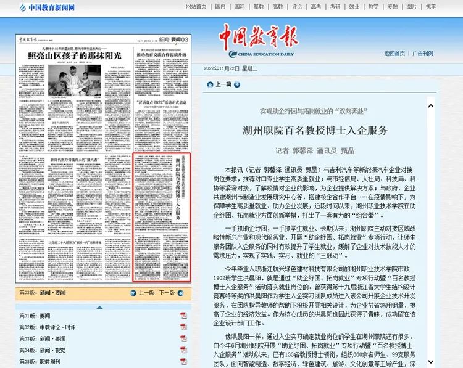
Task: Download PDF for 第03版 新闻·要闻
Action: pos(183,338)
